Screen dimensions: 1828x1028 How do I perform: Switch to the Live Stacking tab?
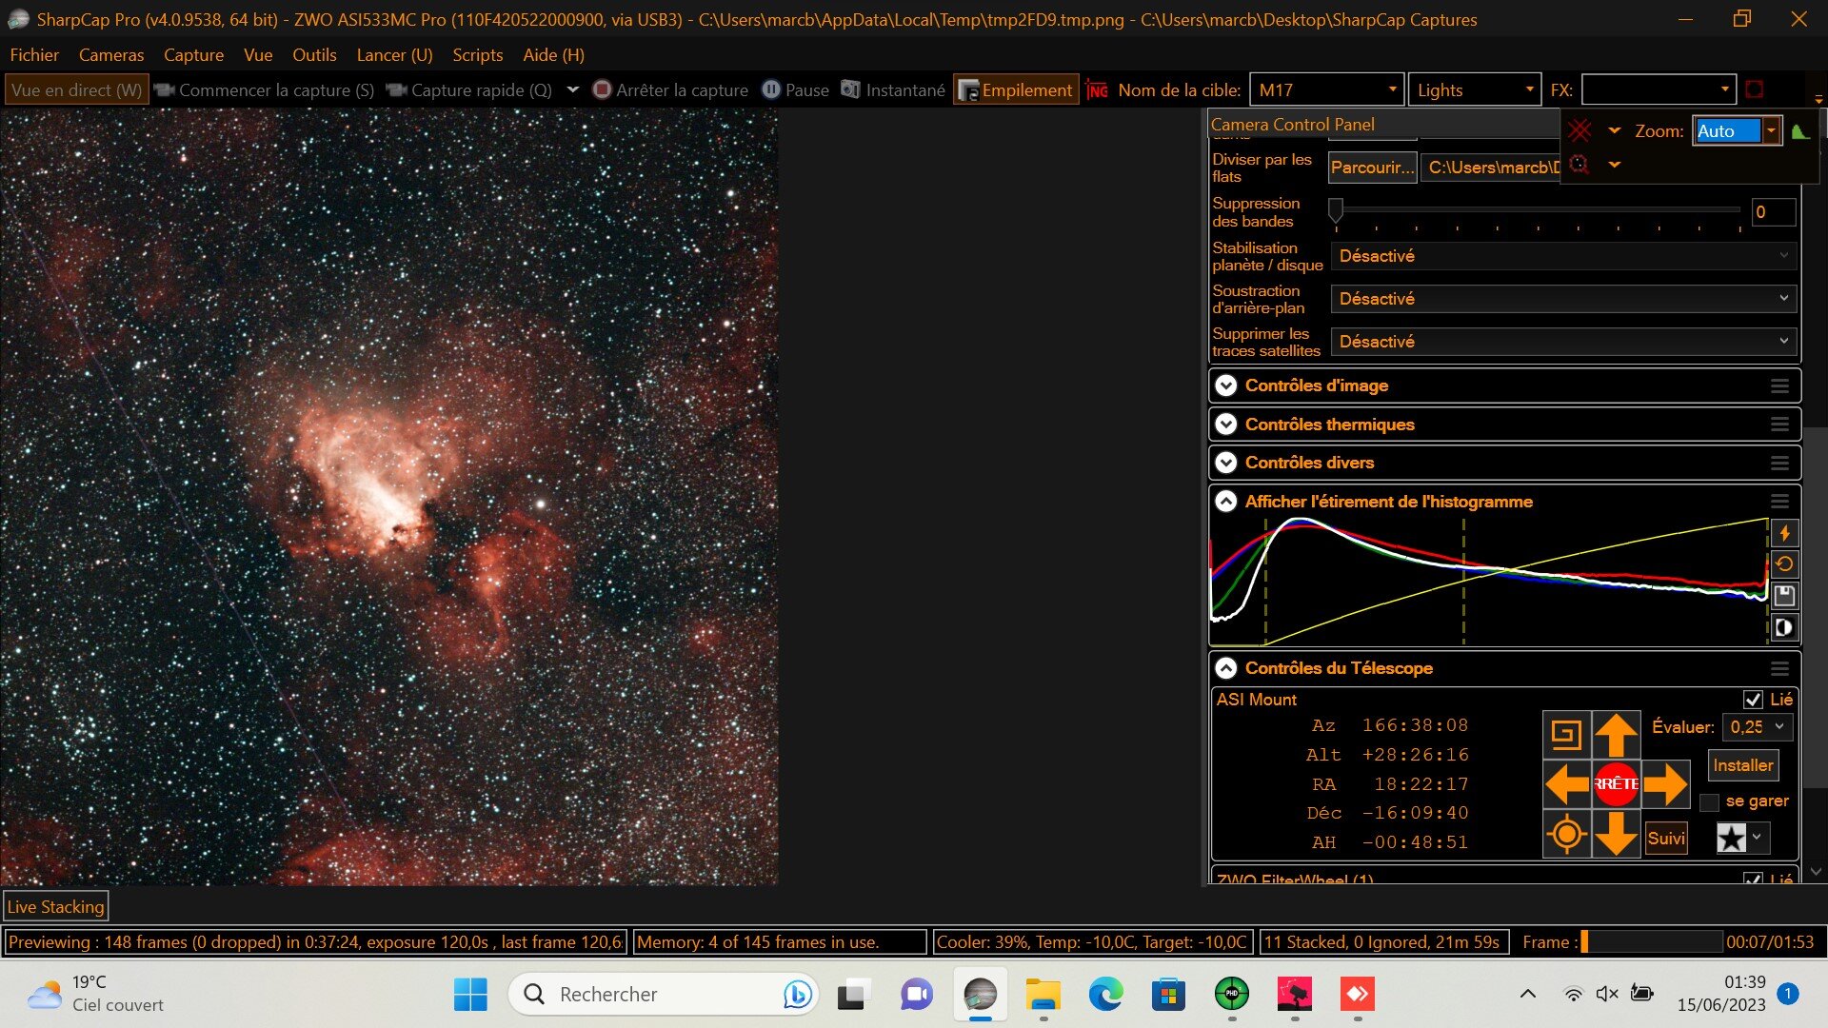(x=55, y=907)
